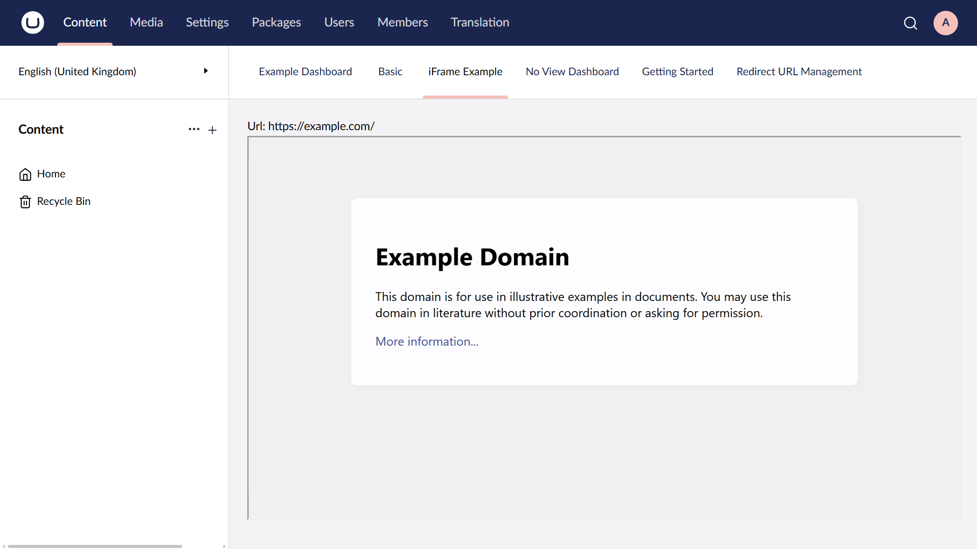This screenshot has height=549, width=977.
Task: Click the Umbraco logo
Action: [32, 22]
